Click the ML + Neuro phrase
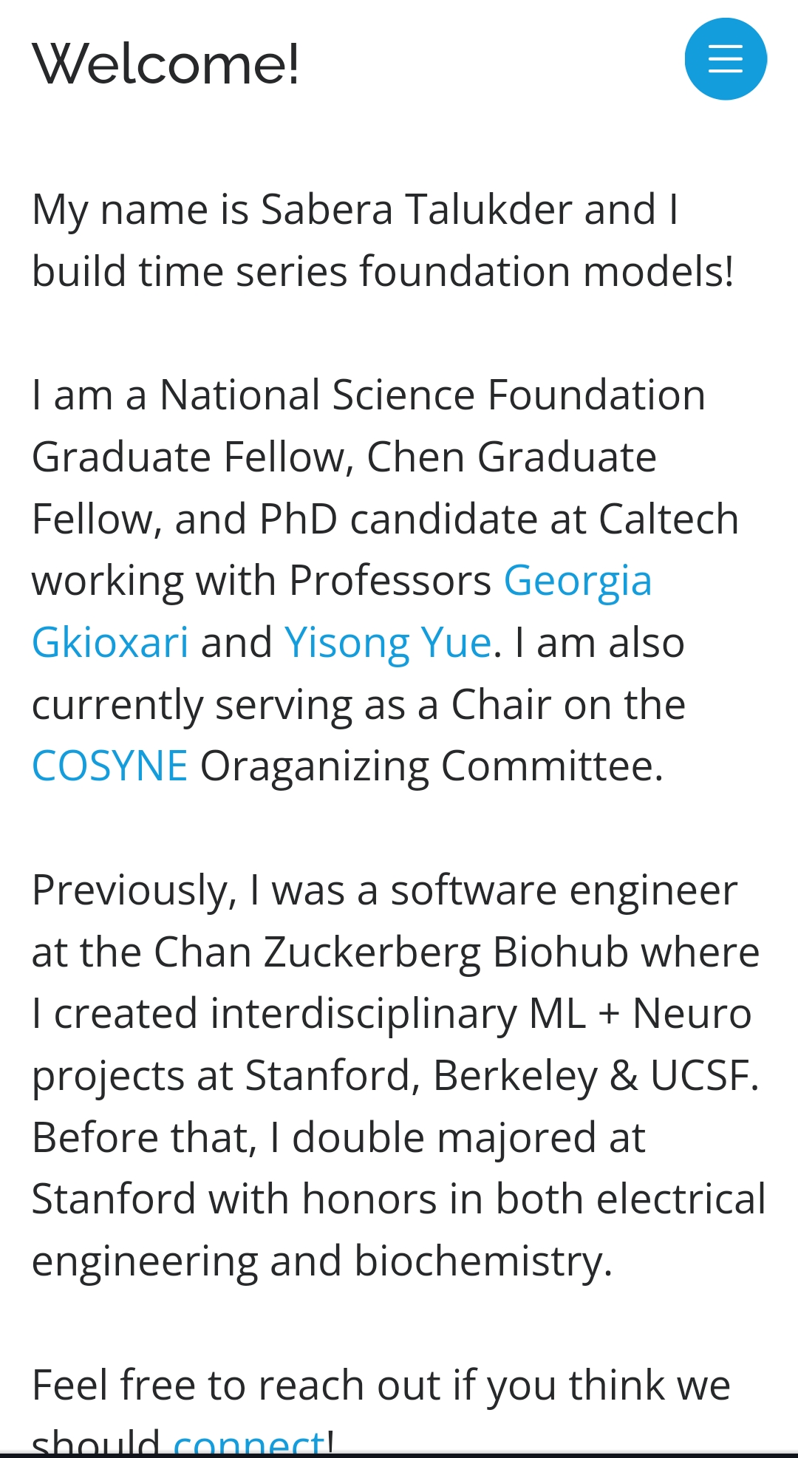 [x=641, y=1014]
